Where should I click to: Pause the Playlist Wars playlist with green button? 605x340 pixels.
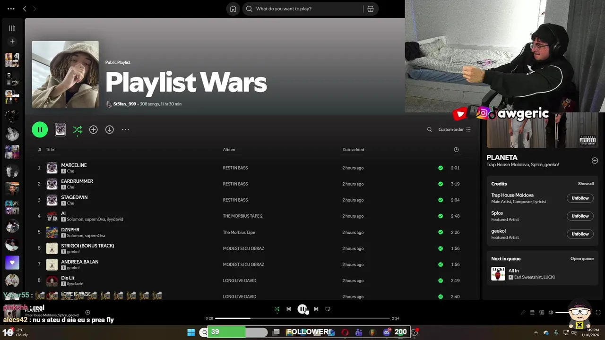tap(40, 129)
